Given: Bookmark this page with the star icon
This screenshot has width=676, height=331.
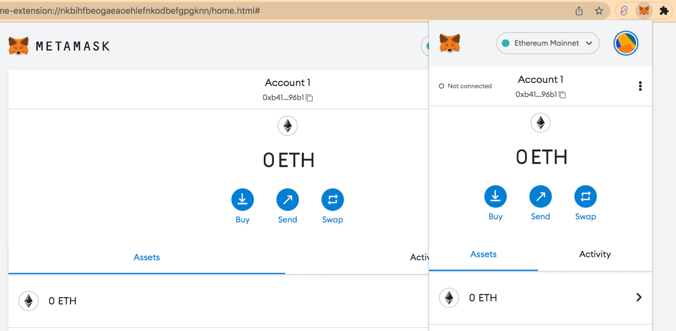Looking at the screenshot, I should tap(599, 11).
